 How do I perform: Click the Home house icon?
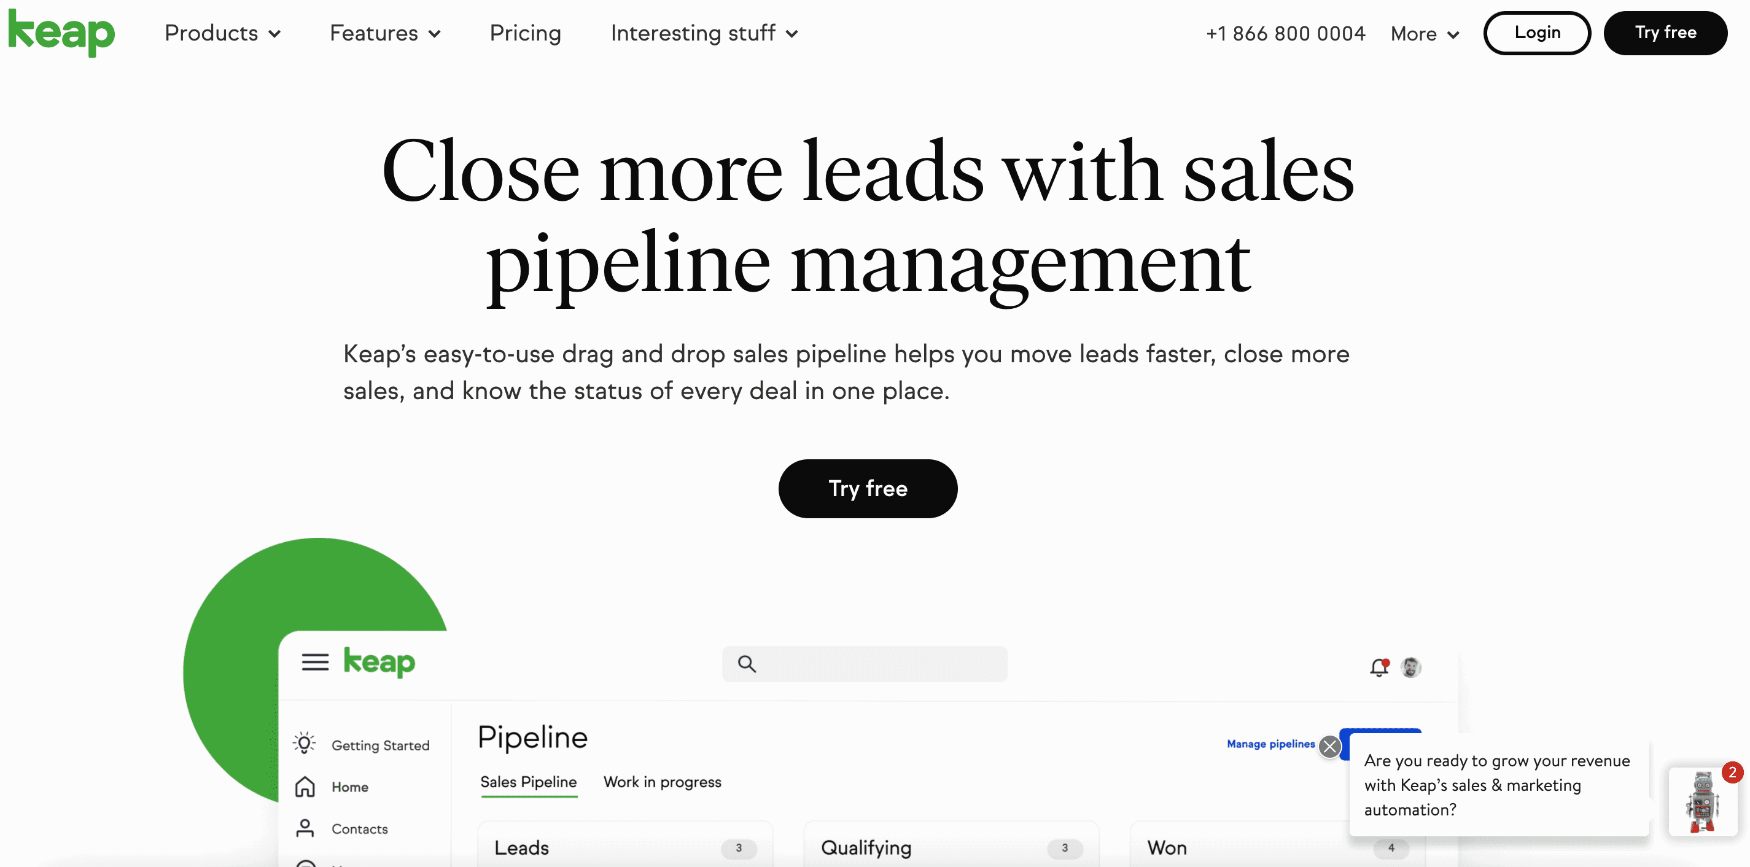click(x=305, y=787)
